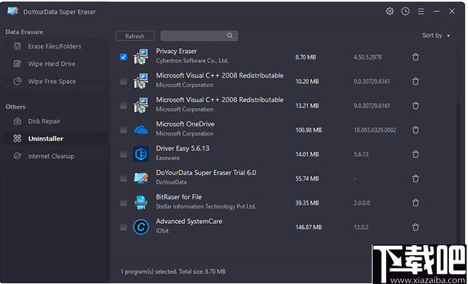Click the 1 program(s) selected status text
This screenshot has width=468, height=284.
coord(173,271)
